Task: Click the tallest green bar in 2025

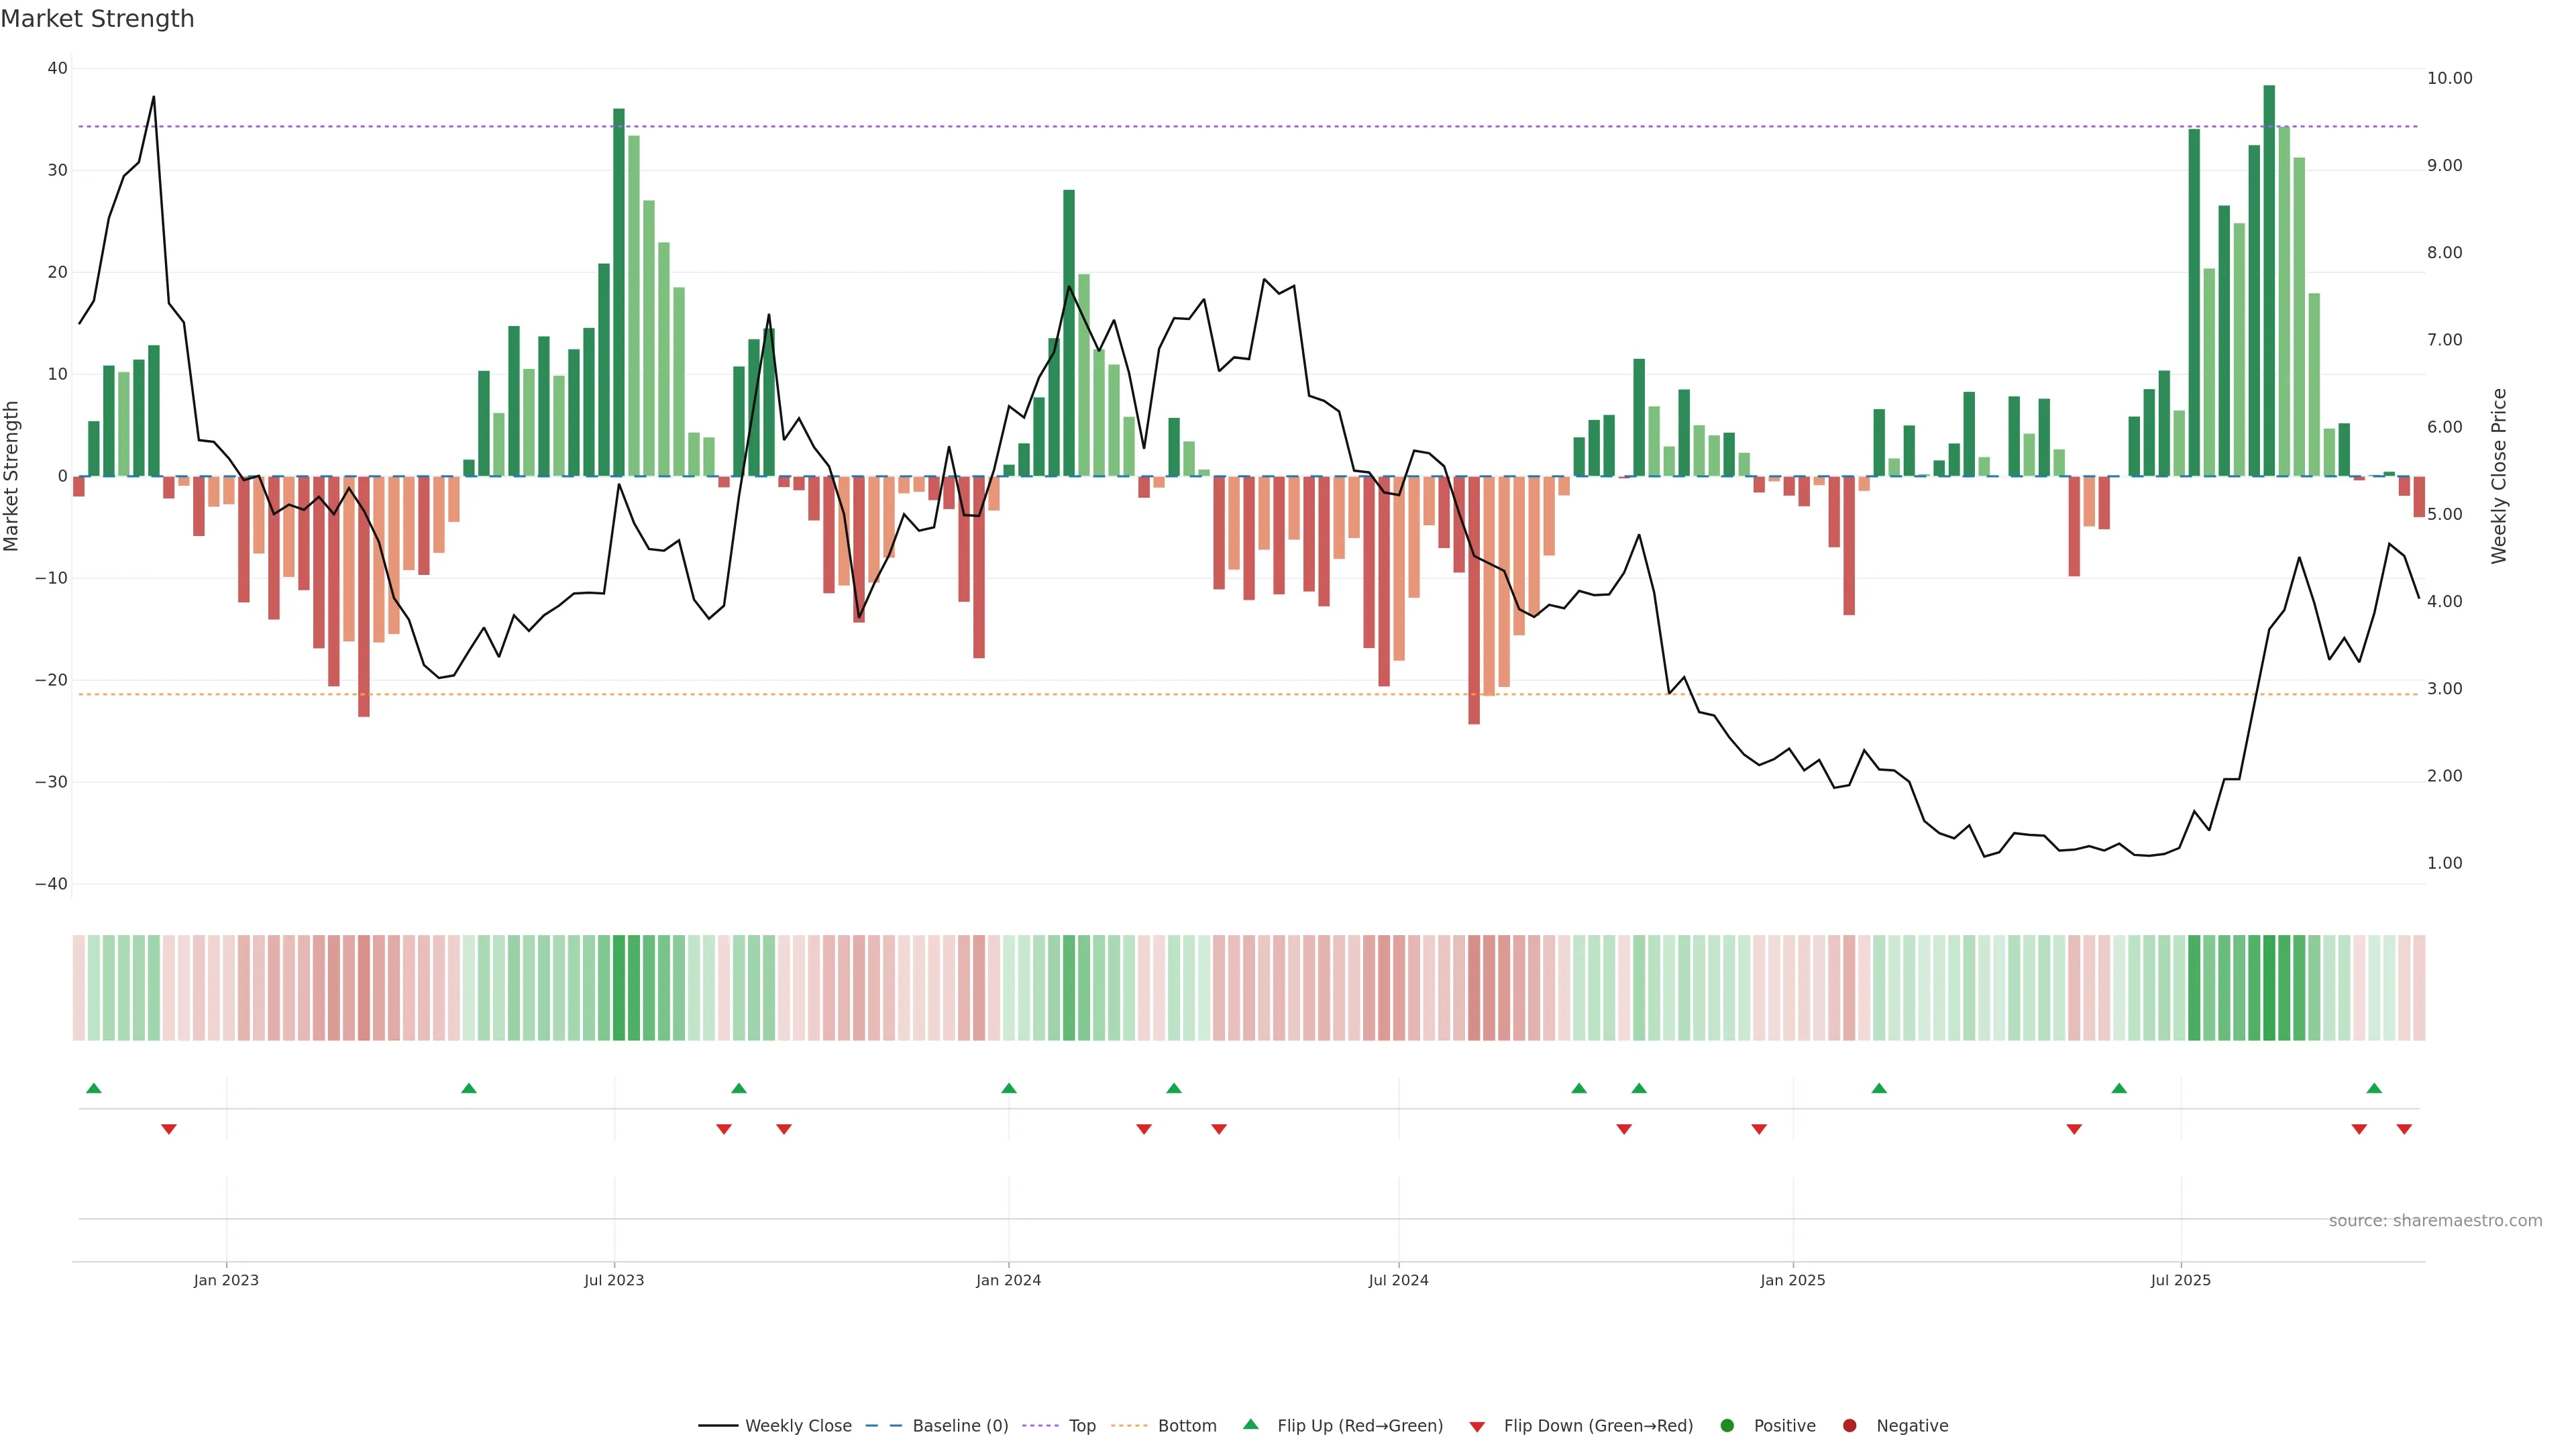Action: pos(2269,280)
